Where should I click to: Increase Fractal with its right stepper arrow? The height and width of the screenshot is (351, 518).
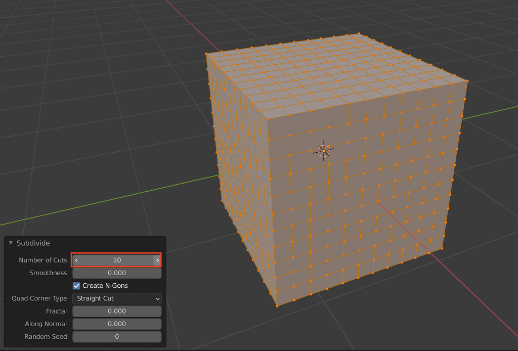157,311
